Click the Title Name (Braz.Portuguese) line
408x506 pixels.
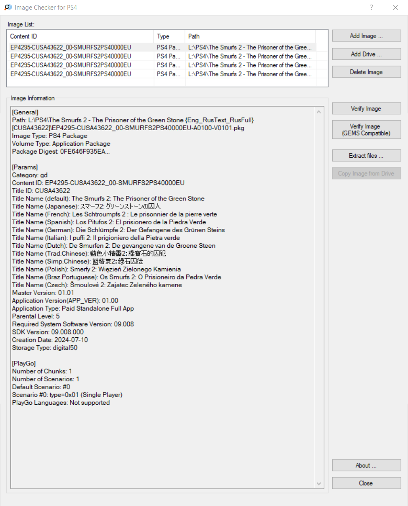click(x=116, y=277)
